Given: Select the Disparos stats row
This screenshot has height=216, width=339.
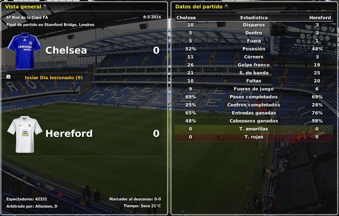Looking at the screenshot, I should pyautogui.click(x=254, y=25).
